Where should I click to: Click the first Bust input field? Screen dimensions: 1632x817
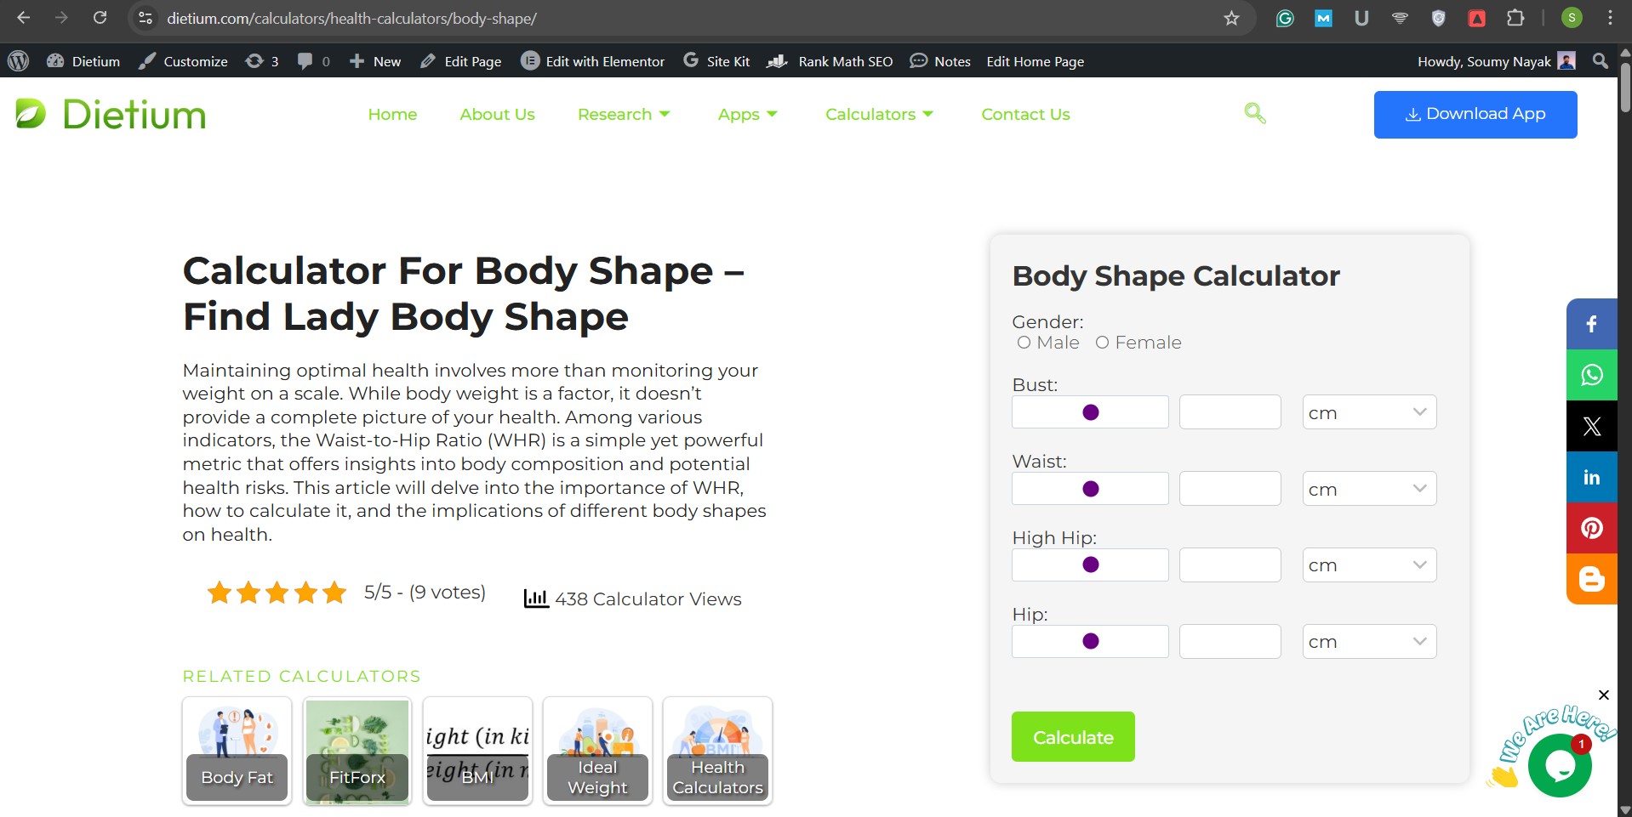pyautogui.click(x=1089, y=412)
